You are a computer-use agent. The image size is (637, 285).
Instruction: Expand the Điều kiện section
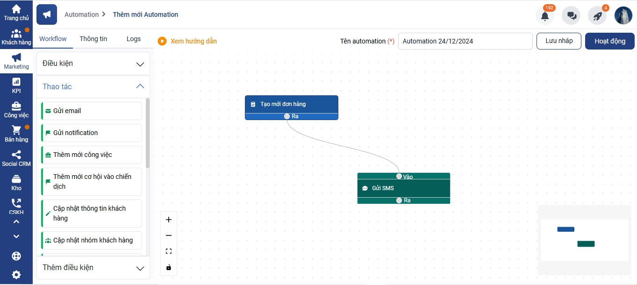coord(93,64)
